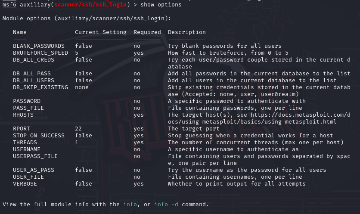This screenshot has height=214, width=360.
Task: Click the DB_SKIP_EXISTING value none
Action: coord(82,87)
